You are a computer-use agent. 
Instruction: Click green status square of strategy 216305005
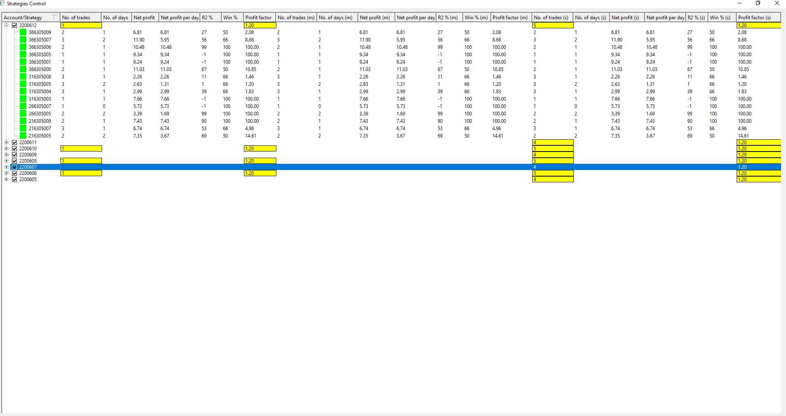tap(23, 136)
